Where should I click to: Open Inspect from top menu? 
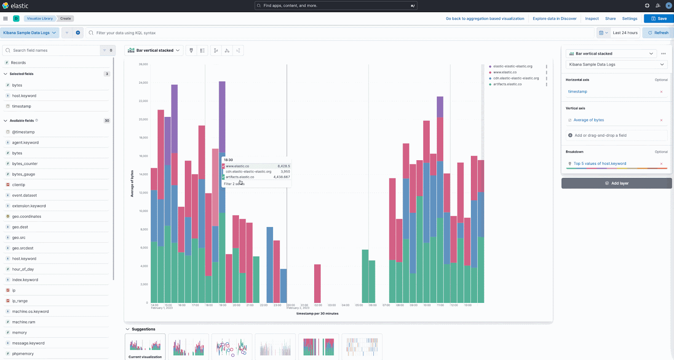point(592,19)
